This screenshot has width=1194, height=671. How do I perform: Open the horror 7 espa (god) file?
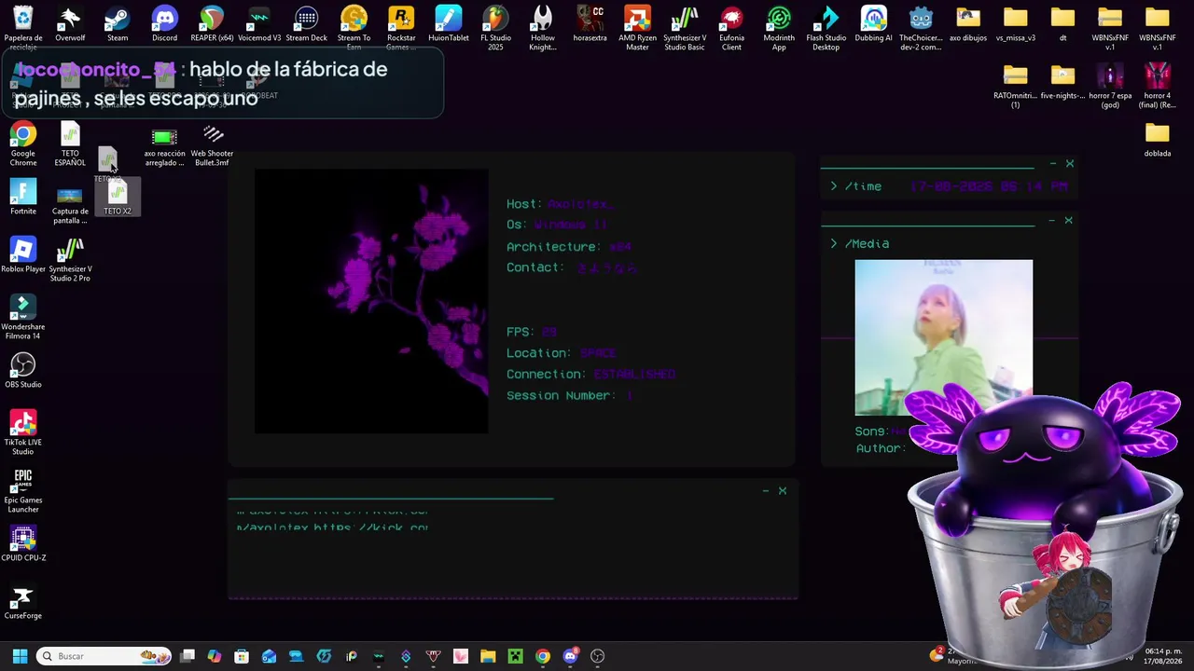1110,86
